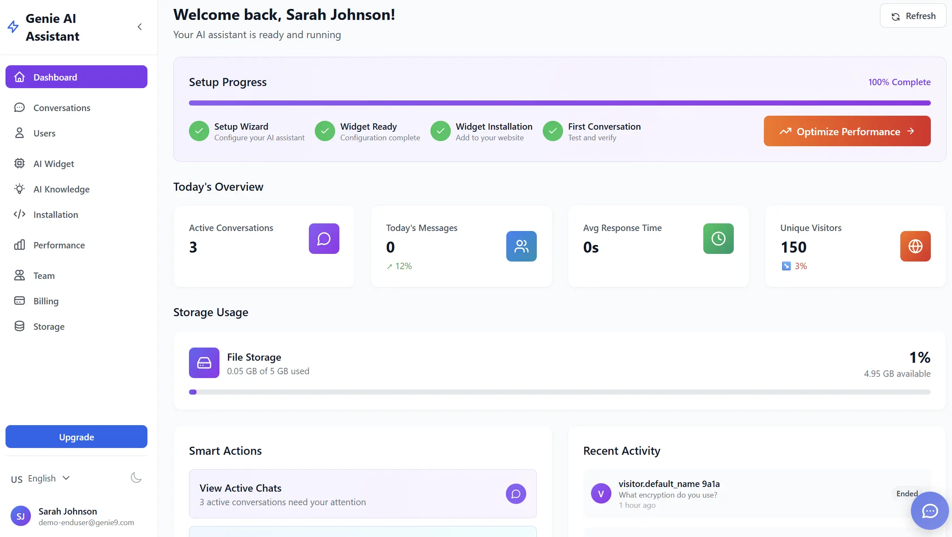
Task: Open the View Active Chats action card
Action: [363, 494]
